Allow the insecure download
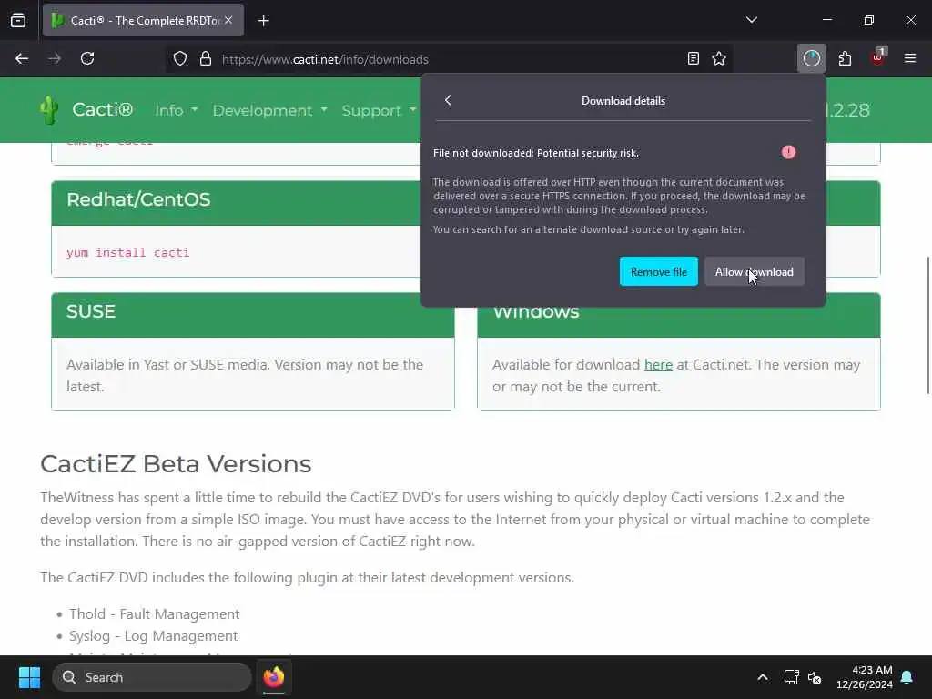 (x=754, y=271)
